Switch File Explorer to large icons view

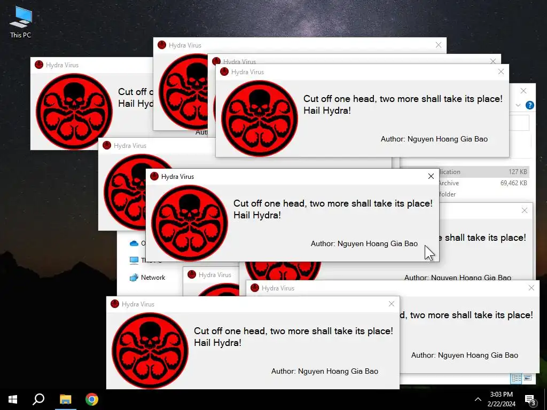coord(528,378)
